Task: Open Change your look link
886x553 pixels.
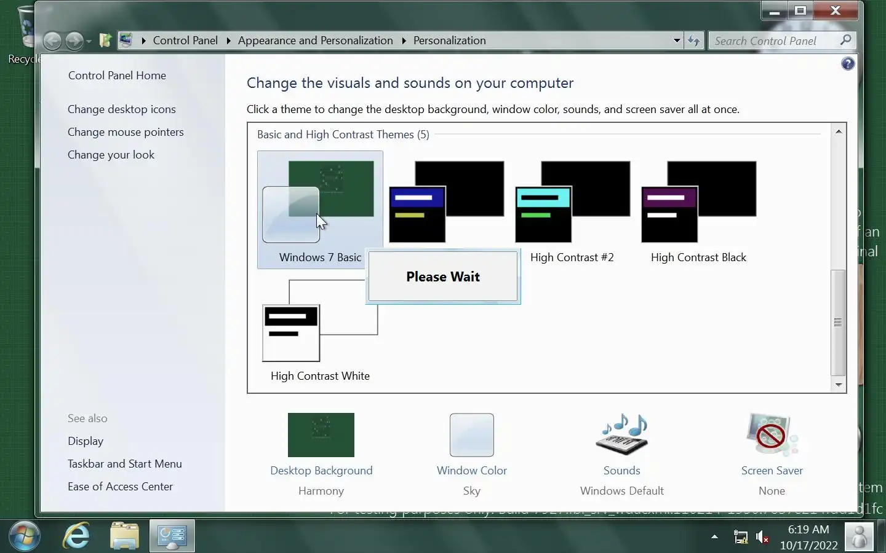Action: 111,155
